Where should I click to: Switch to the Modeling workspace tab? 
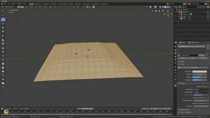(38, 4)
